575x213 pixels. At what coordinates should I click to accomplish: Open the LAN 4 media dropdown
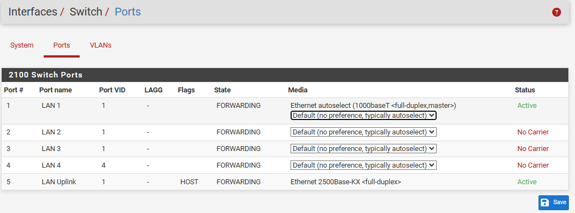tap(364, 165)
